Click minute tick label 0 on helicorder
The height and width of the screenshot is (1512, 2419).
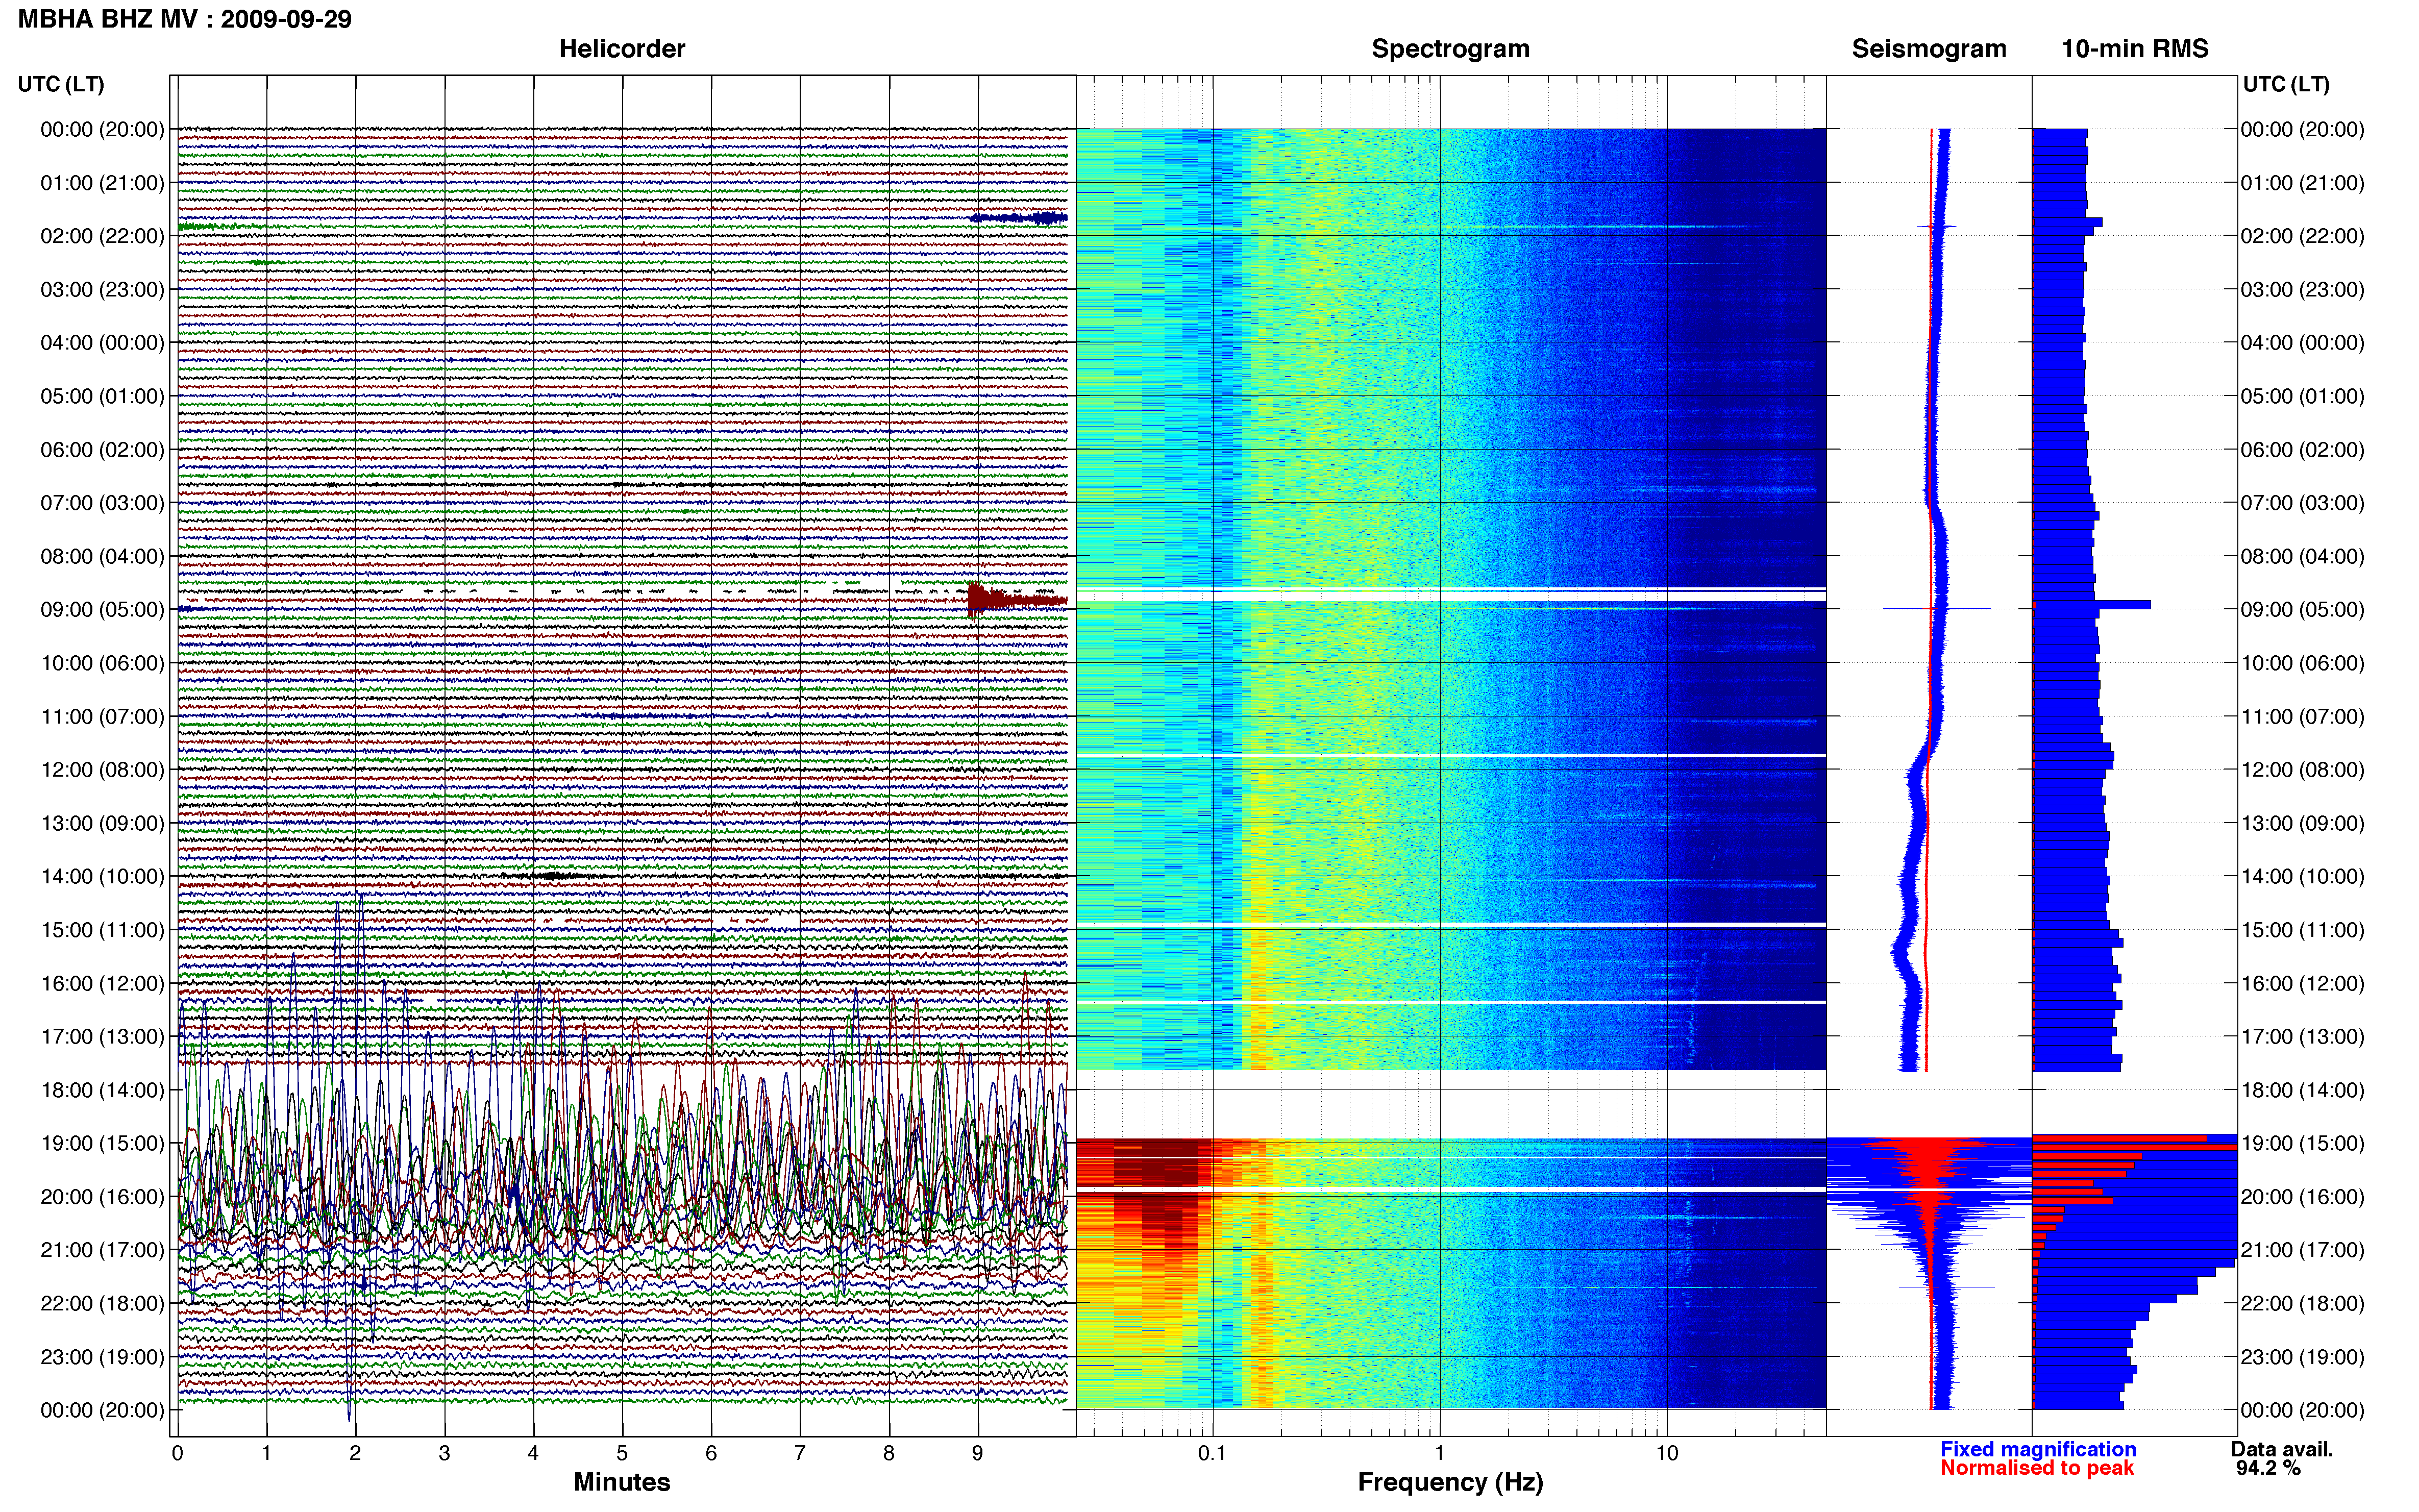point(178,1453)
